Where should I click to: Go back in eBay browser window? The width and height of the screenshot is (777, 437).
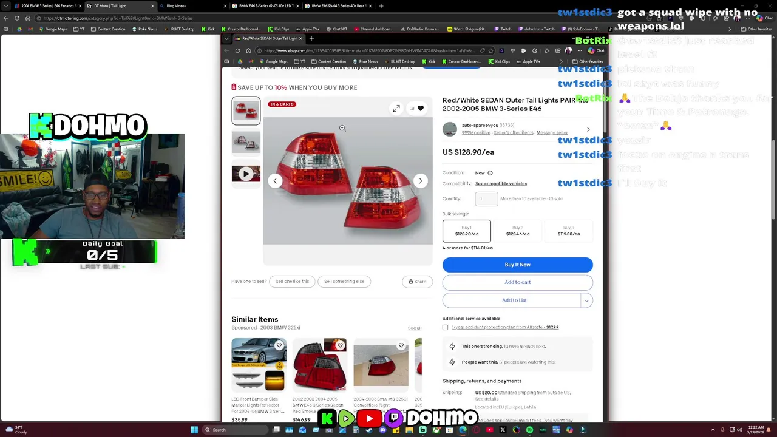226,51
